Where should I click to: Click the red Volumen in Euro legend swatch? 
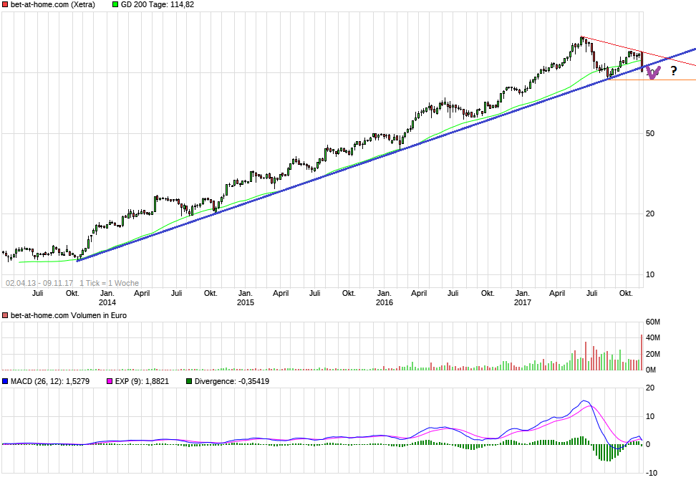tap(5, 315)
